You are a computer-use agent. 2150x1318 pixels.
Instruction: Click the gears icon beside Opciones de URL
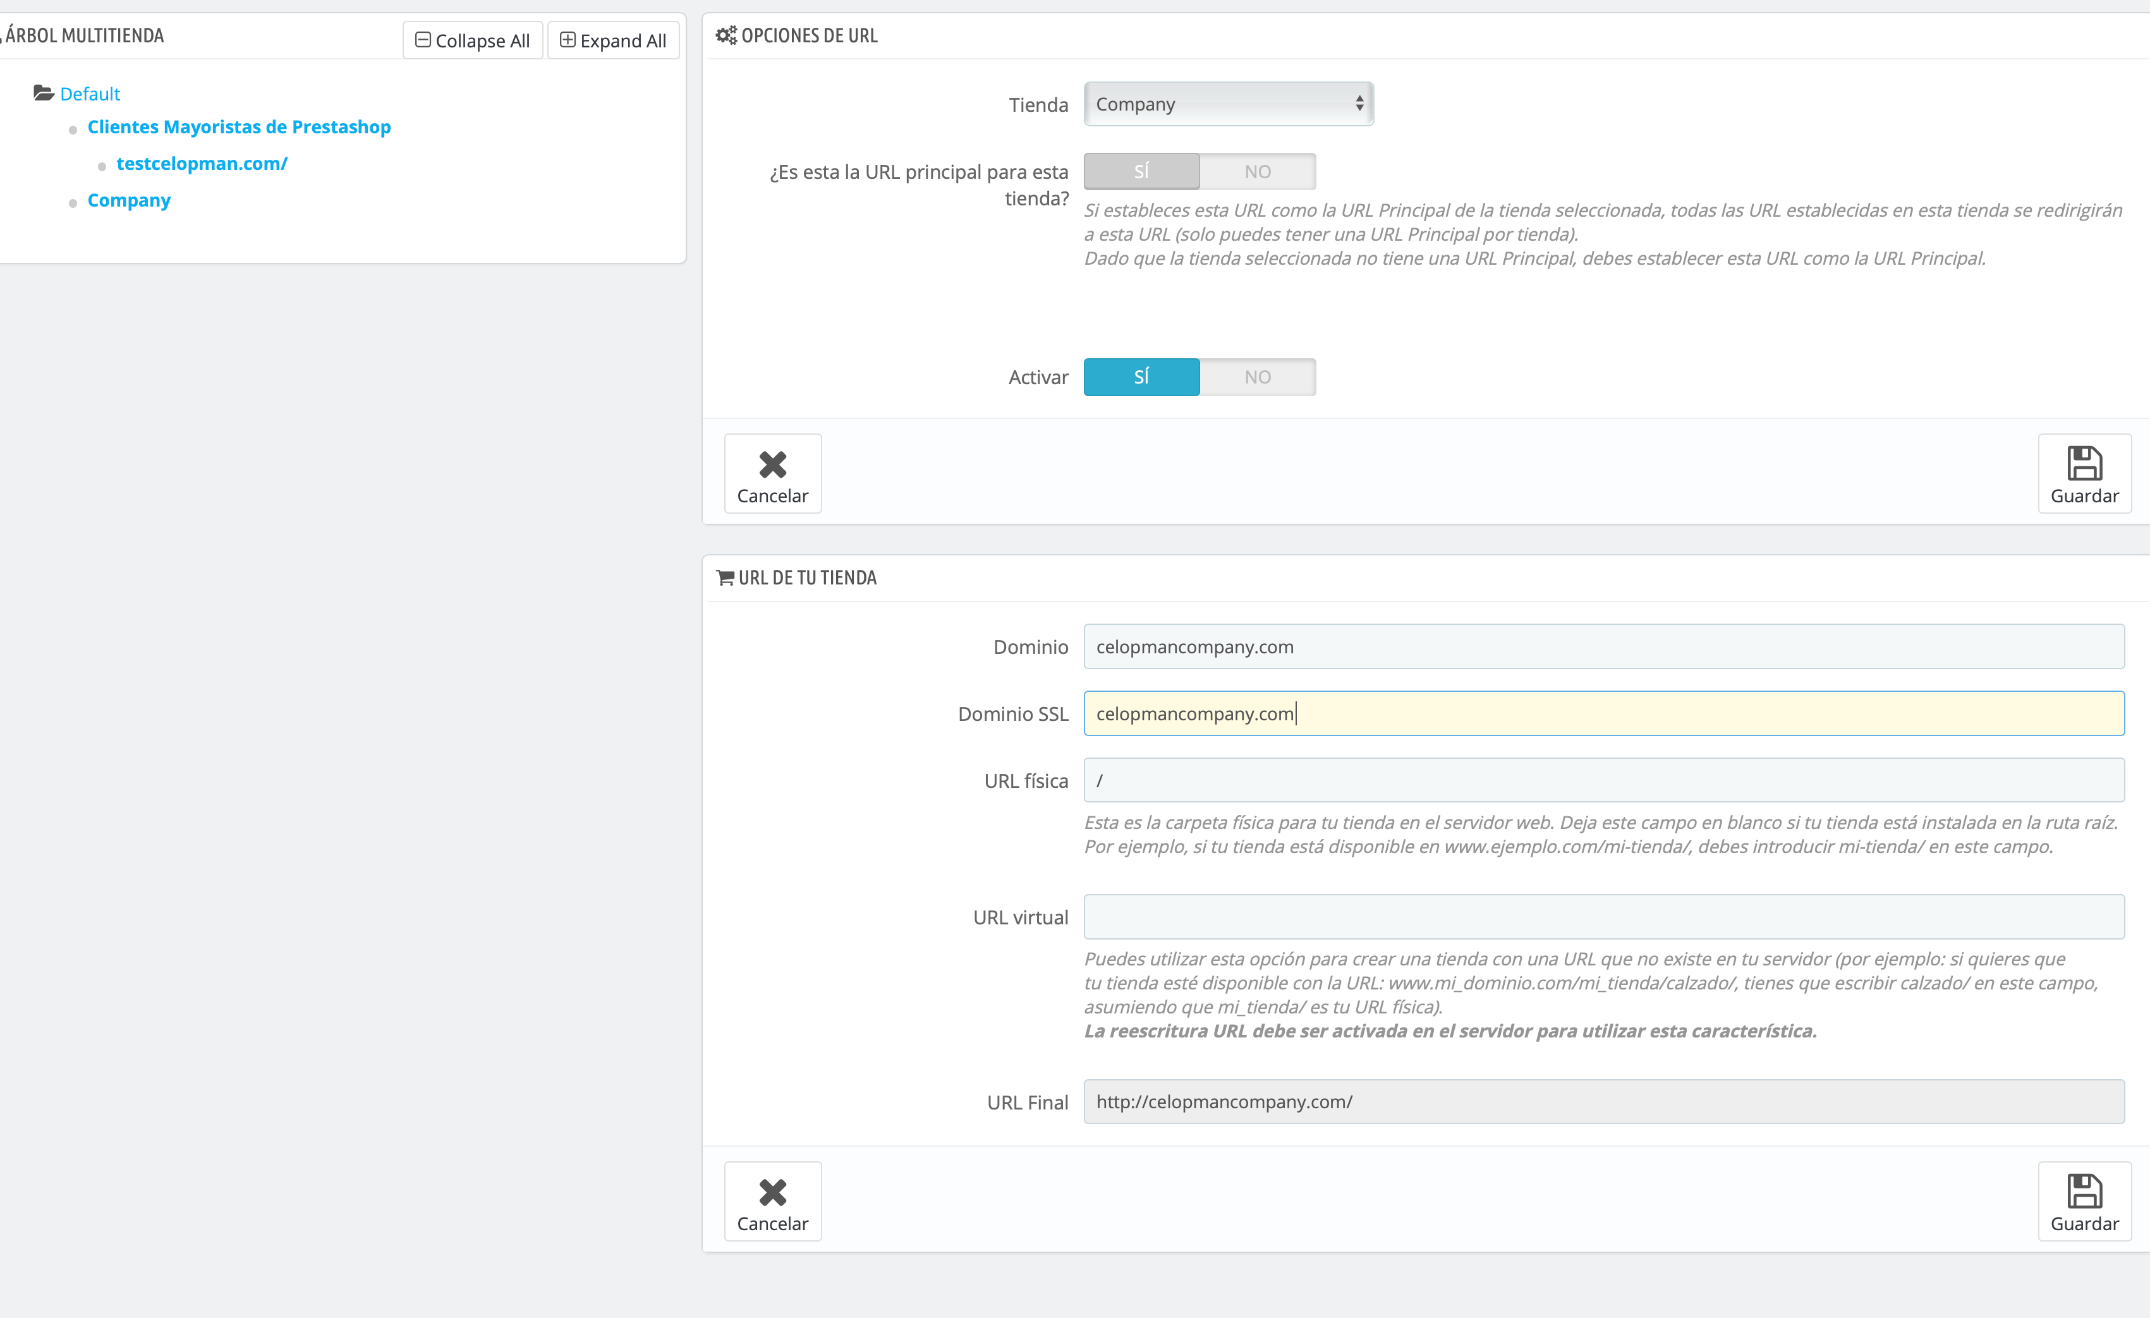726,35
